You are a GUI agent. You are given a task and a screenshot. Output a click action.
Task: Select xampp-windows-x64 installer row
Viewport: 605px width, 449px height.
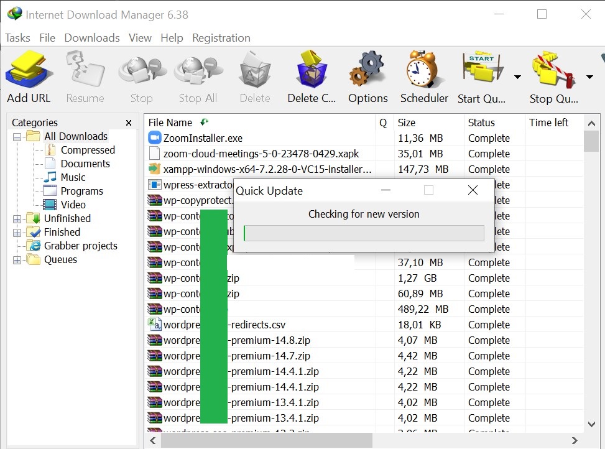click(364, 169)
